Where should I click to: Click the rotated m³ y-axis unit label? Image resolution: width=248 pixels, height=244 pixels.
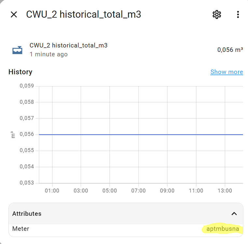pos(13,135)
